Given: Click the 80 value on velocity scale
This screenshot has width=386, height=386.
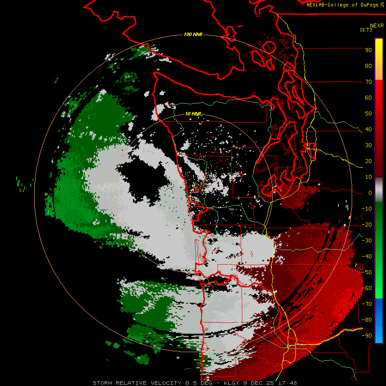Looking at the screenshot, I should [x=368, y=66].
